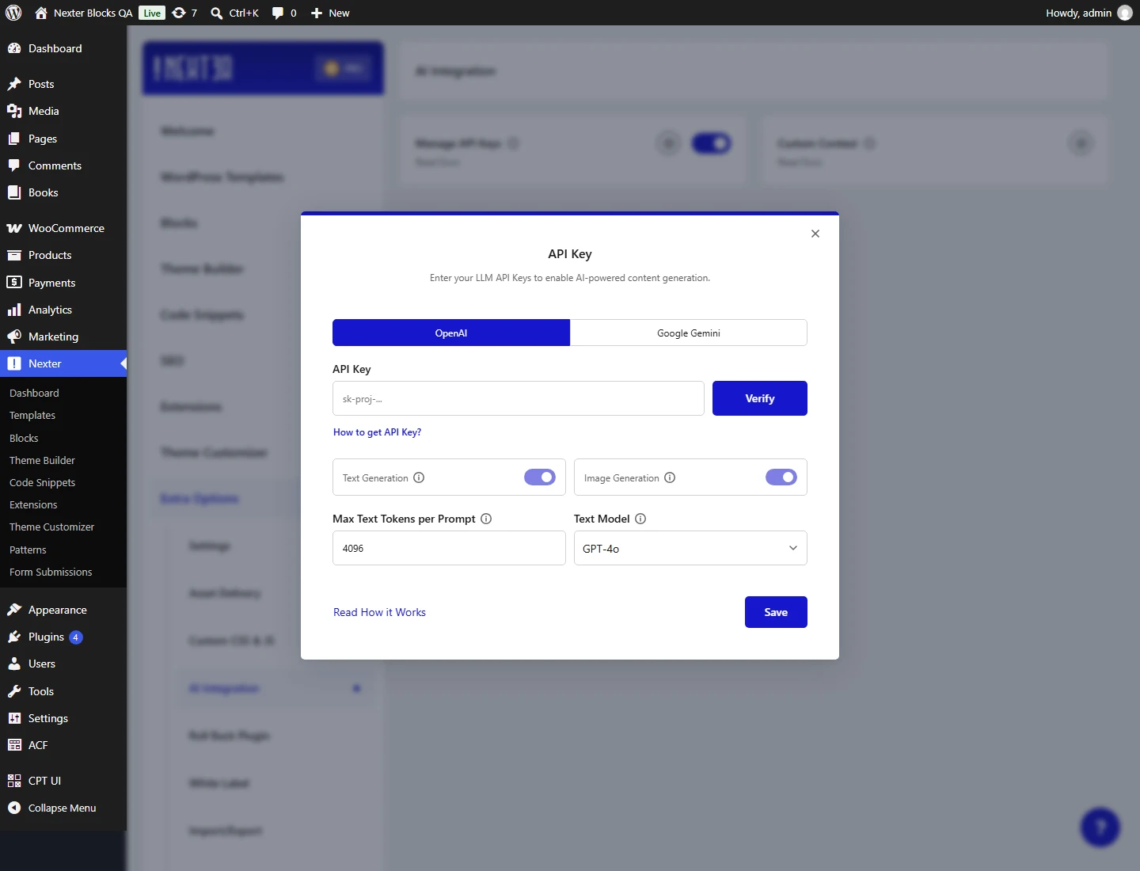1140x871 pixels.
Task: Click the New plus item in admin bar
Action: (330, 13)
